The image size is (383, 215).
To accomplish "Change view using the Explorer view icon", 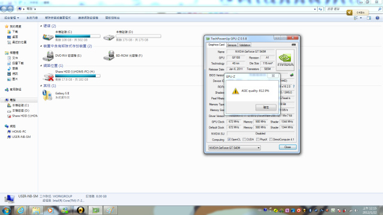I will pos(356,18).
